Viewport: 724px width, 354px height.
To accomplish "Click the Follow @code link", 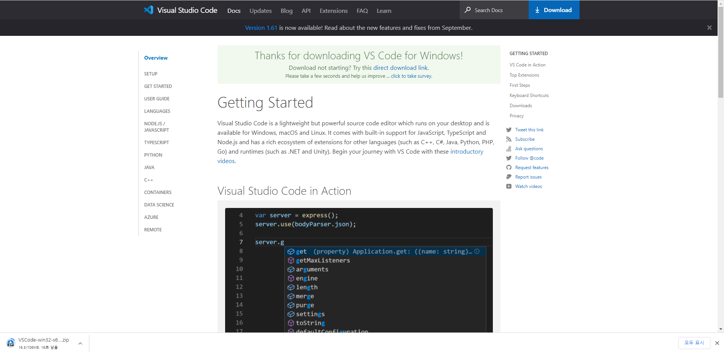I will pyautogui.click(x=529, y=158).
